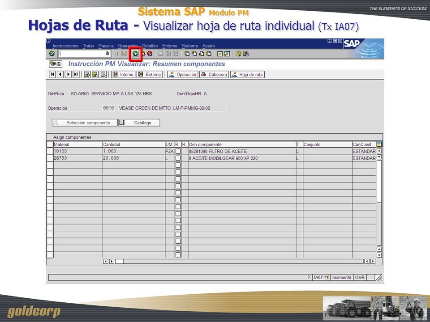
Task: Click the system info icon next to IA07
Action: point(327,277)
